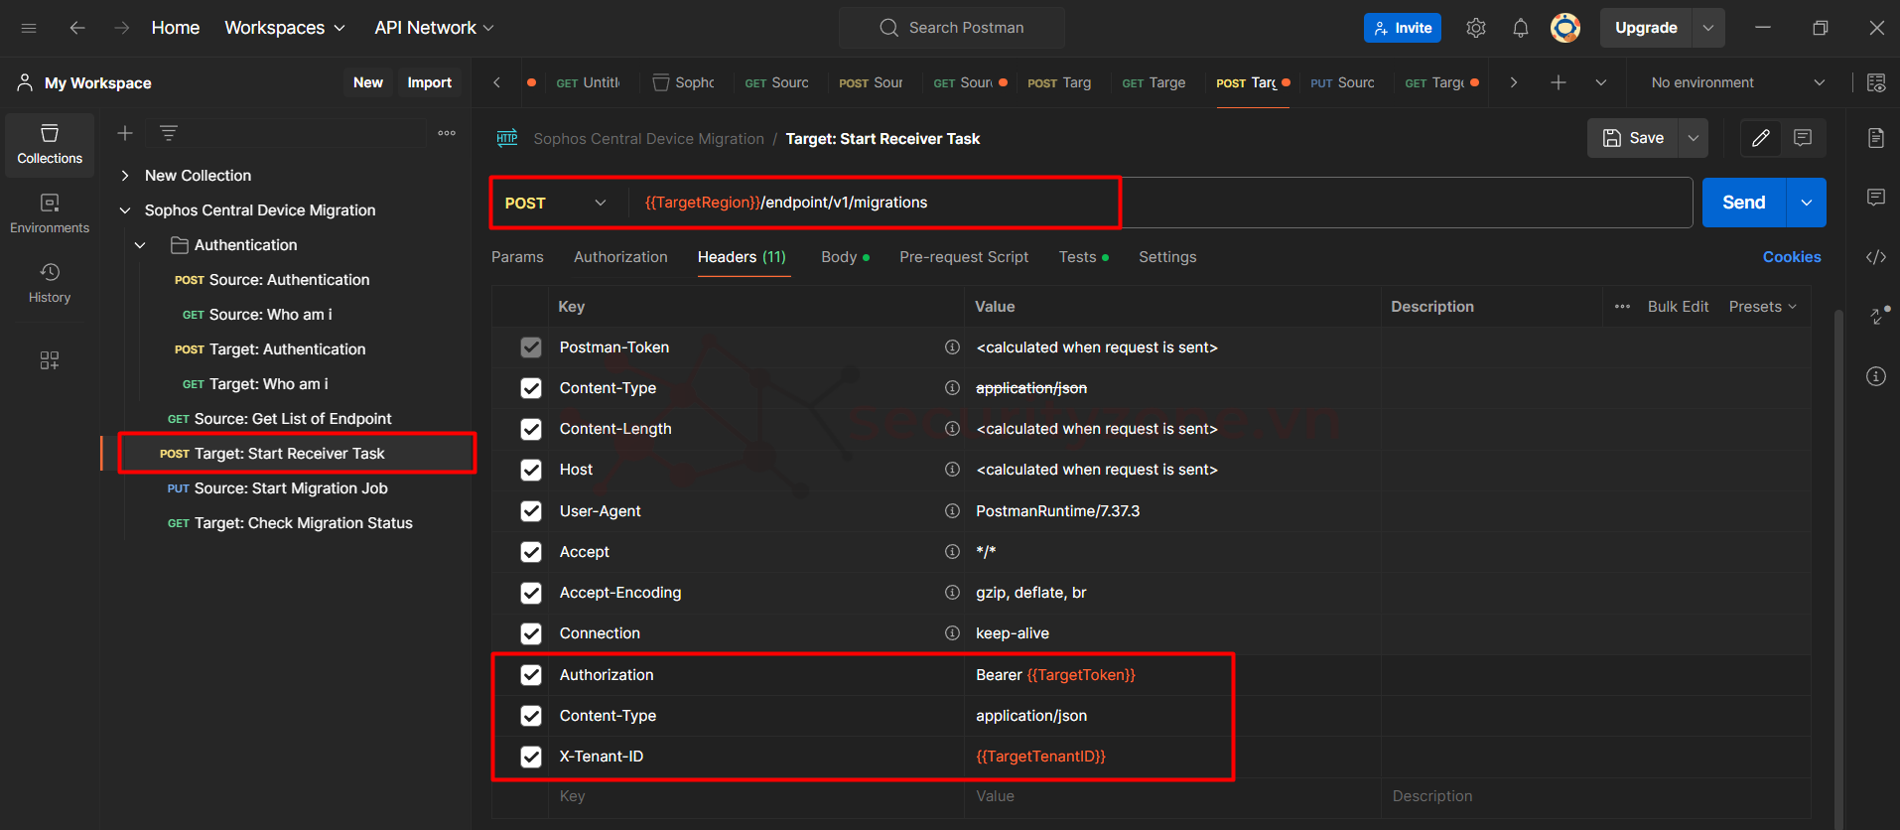This screenshot has width=1900, height=830.
Task: Open the Presets dropdown
Action: 1763,307
